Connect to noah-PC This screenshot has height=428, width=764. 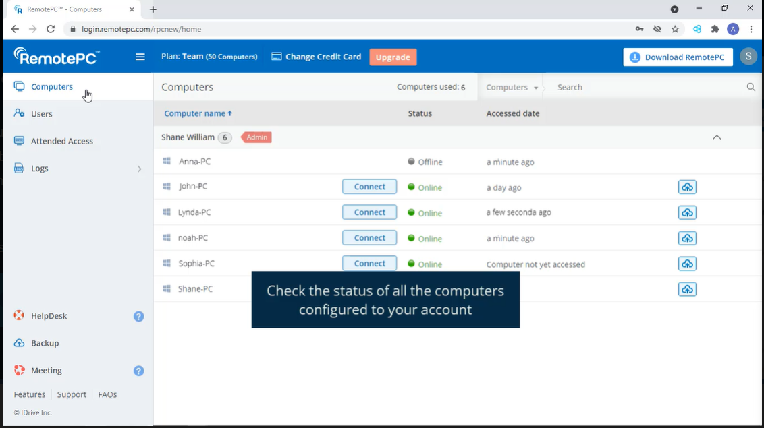[369, 238]
